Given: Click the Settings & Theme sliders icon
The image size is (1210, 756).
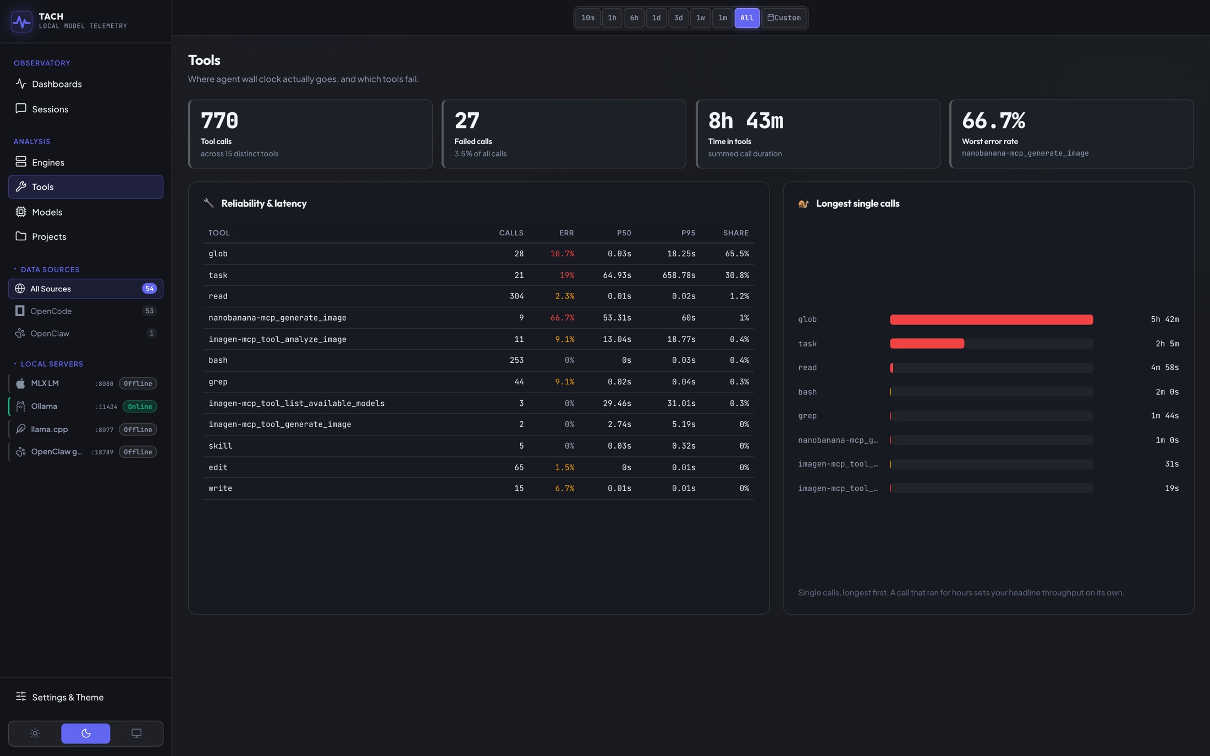Looking at the screenshot, I should click(x=21, y=697).
